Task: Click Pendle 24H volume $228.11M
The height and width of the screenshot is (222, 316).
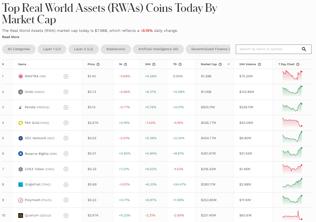Action: click(x=246, y=107)
